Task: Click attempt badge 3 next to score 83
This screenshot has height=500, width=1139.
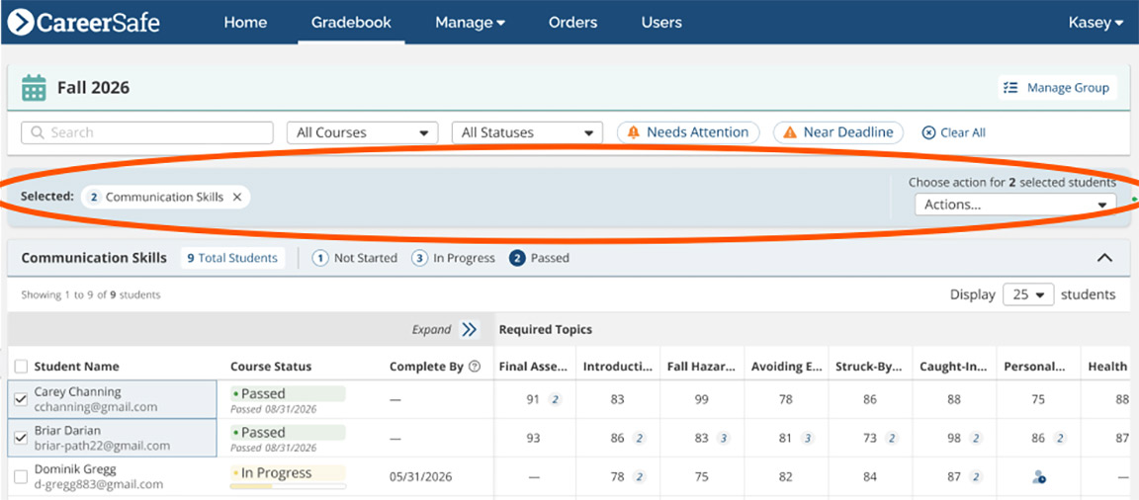Action: (x=723, y=438)
